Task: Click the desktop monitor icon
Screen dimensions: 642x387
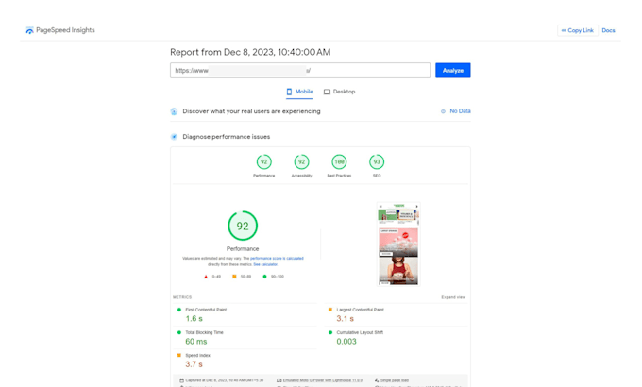Action: (x=327, y=92)
